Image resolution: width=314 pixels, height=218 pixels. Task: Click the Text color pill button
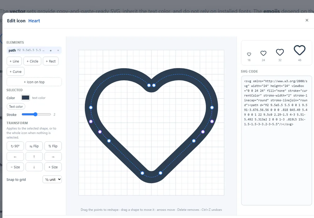(16, 107)
